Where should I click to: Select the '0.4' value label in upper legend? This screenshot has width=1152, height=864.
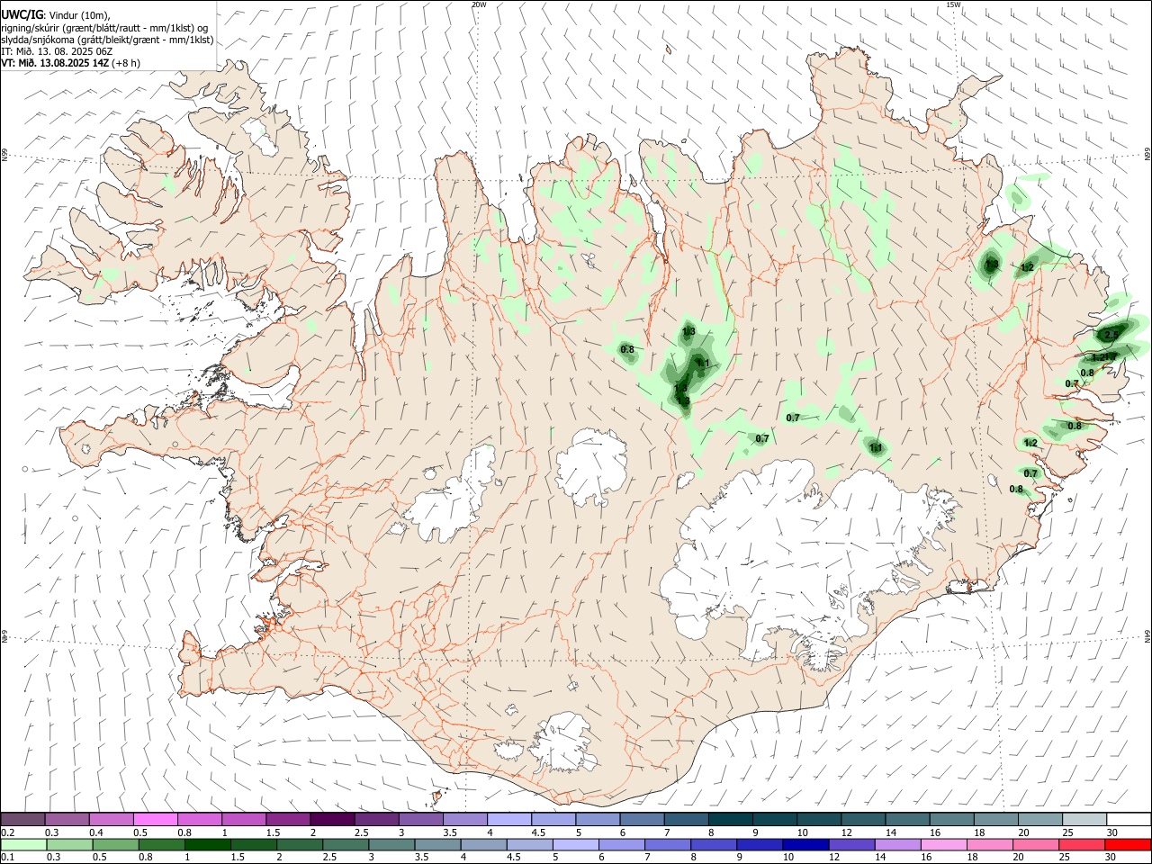(x=96, y=832)
